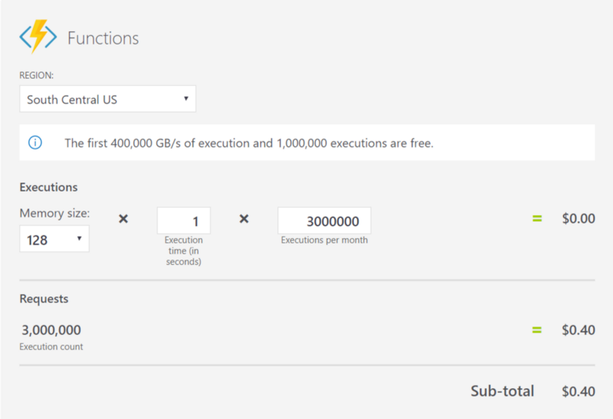
Task: Click the execution time input field
Action: point(184,221)
